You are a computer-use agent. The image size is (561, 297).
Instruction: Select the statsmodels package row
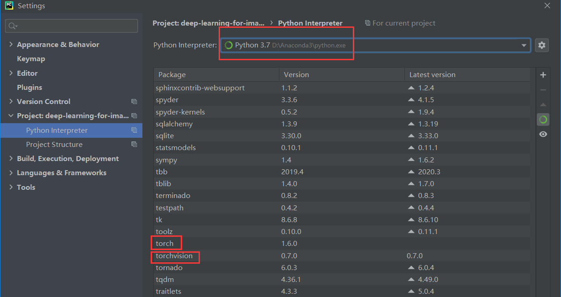point(342,147)
